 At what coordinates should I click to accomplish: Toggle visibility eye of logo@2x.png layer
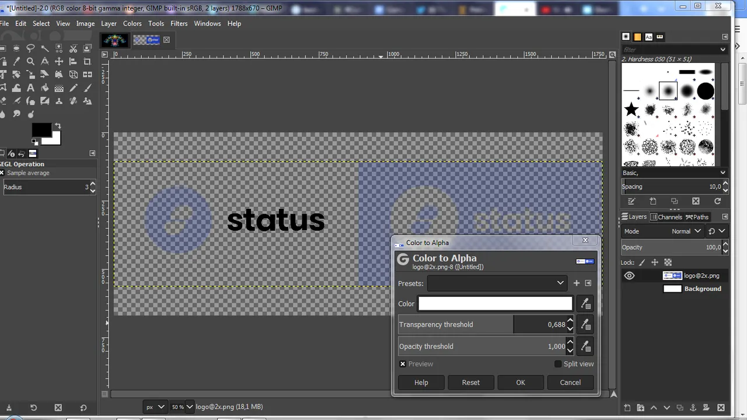(x=629, y=275)
